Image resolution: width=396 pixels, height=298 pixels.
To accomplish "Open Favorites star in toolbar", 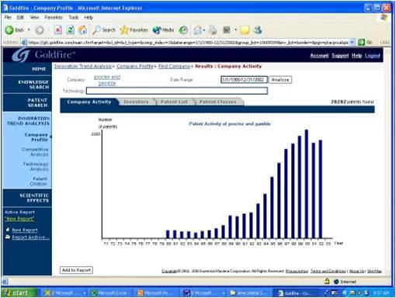I will (124, 30).
